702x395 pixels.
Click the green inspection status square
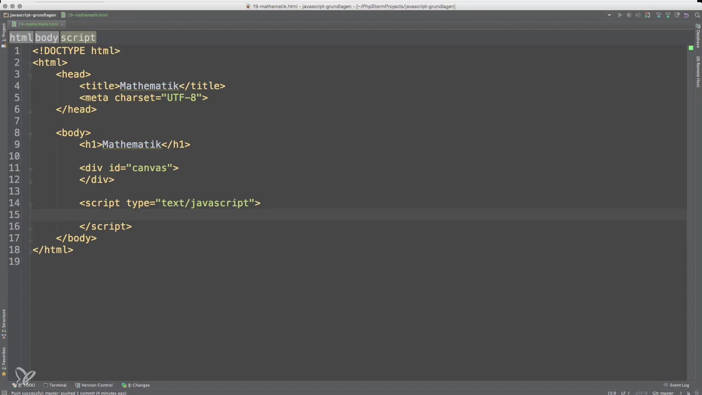point(691,48)
